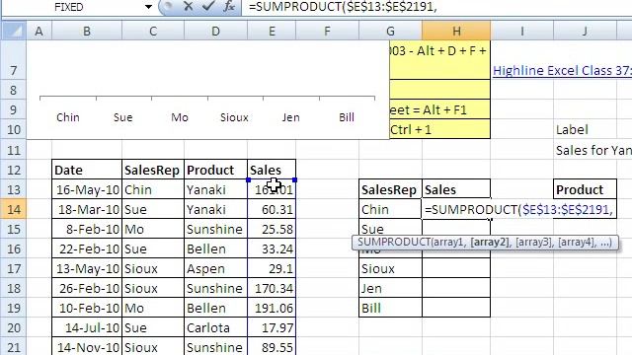Image resolution: width=632 pixels, height=355 pixels.
Task: Select cell with date 16-May-10
Action: [x=87, y=189]
